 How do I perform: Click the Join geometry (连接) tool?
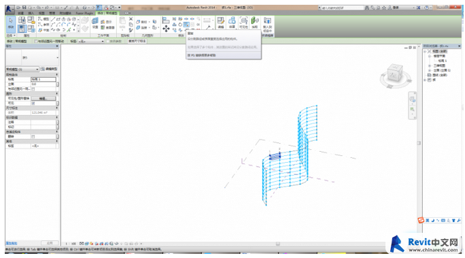point(141,28)
